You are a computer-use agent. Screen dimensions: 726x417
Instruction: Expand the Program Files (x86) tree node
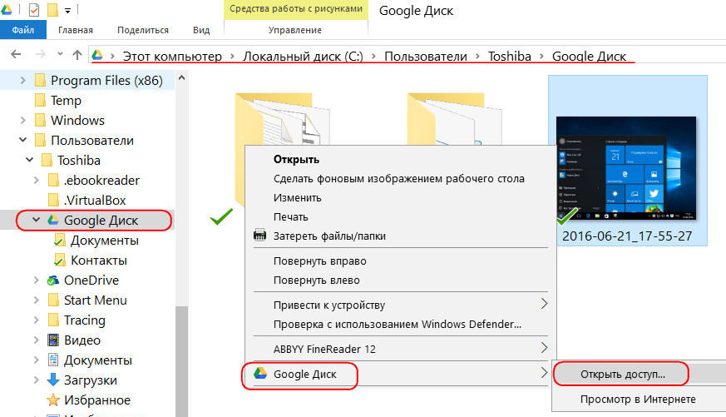(22, 81)
